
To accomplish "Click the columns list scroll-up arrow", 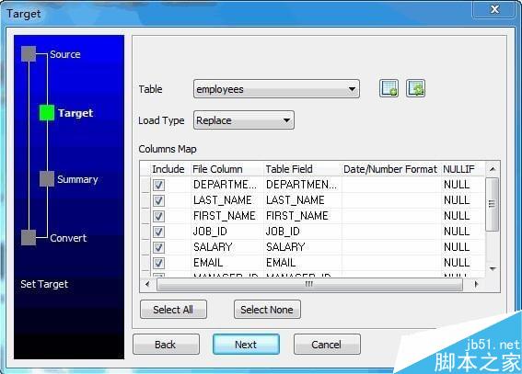I will pos(493,169).
